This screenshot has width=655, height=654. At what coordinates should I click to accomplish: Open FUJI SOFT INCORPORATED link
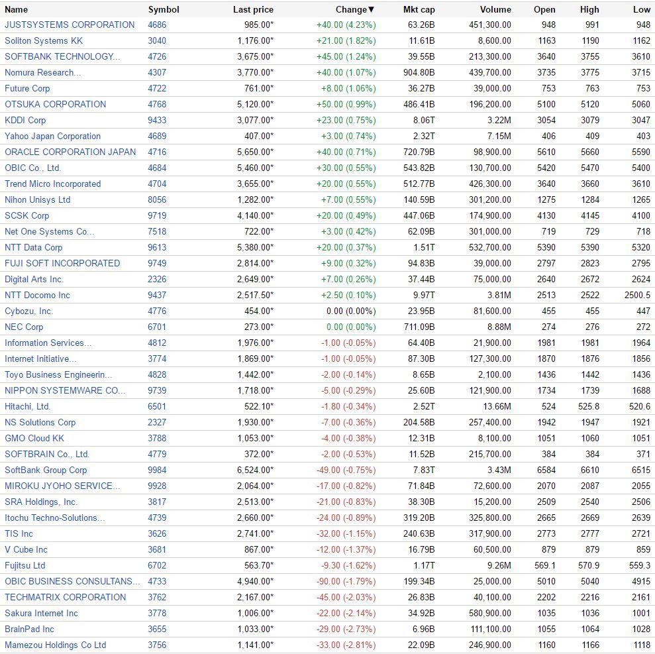(x=62, y=263)
